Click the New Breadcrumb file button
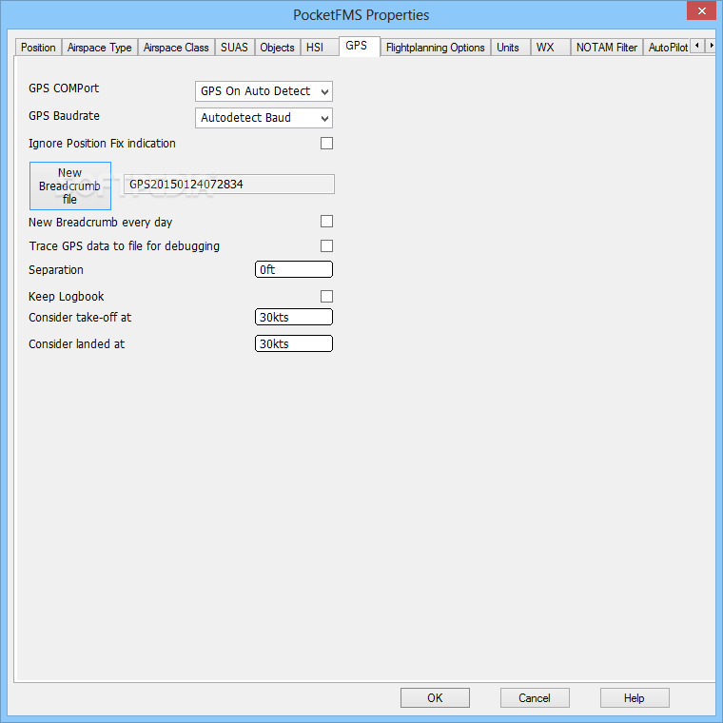Viewport: 723px width, 723px height. (70, 186)
